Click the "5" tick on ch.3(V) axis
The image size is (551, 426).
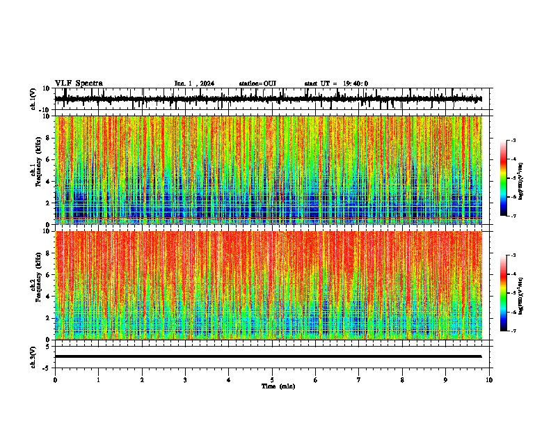[x=49, y=346]
